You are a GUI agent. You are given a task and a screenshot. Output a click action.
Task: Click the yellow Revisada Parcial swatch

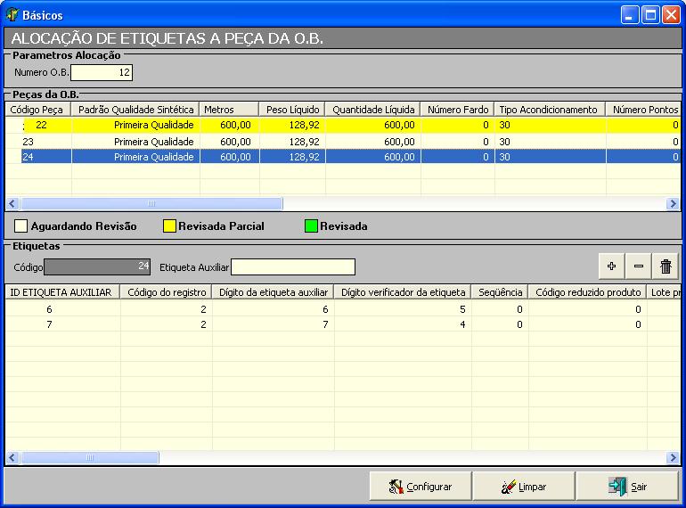169,226
